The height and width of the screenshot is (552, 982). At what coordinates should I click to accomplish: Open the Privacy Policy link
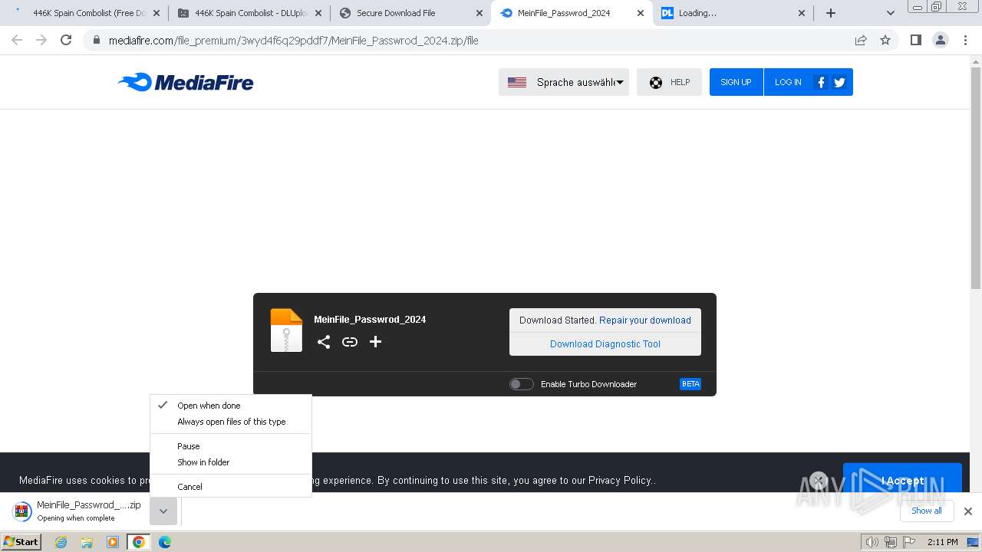(x=620, y=481)
